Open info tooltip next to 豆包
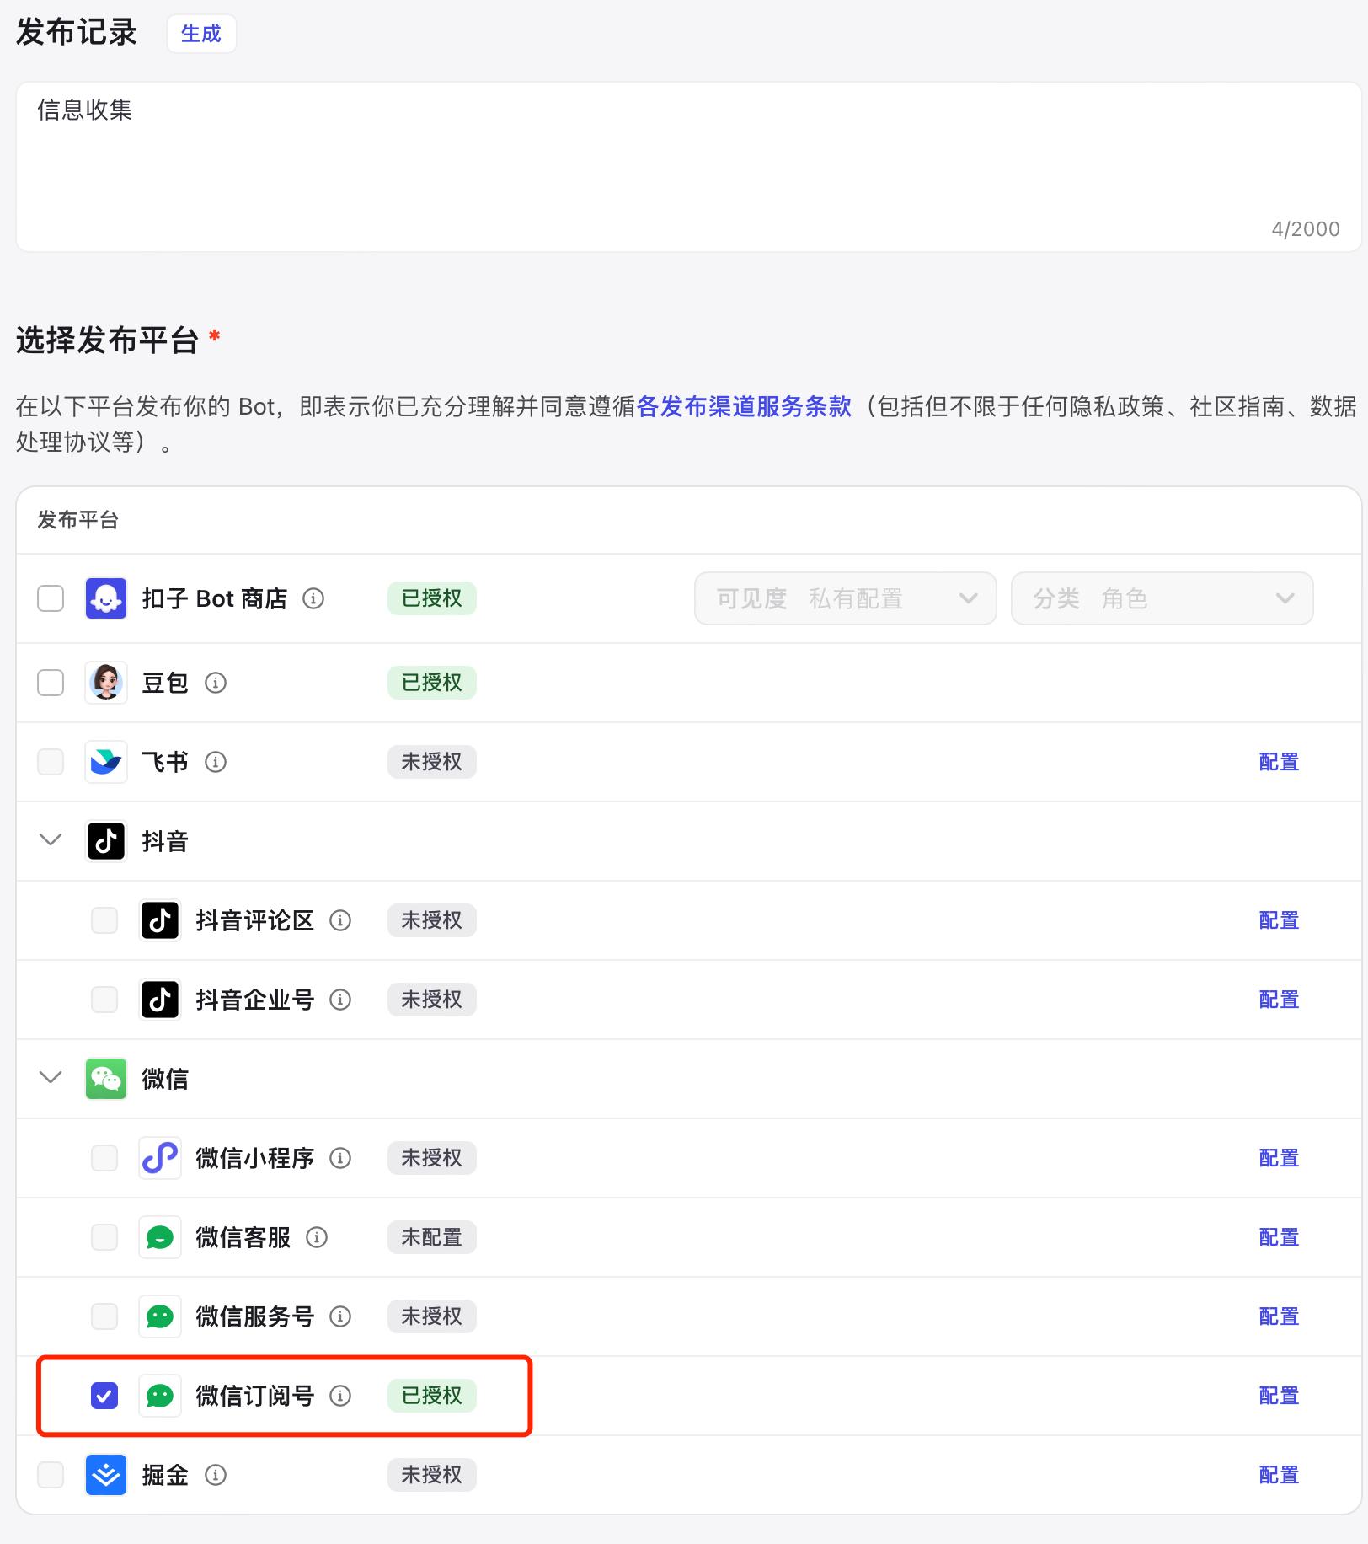Viewport: 1368px width, 1544px height. 216,683
